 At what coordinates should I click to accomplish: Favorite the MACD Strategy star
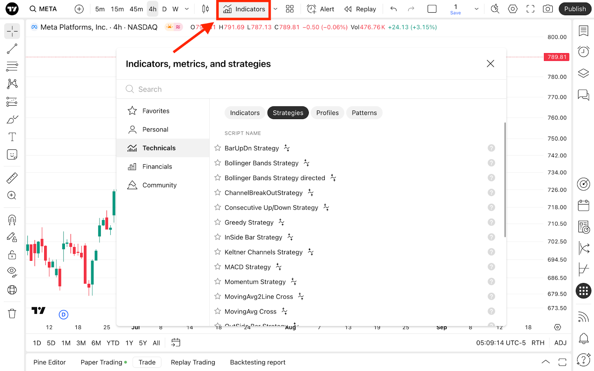pyautogui.click(x=218, y=267)
